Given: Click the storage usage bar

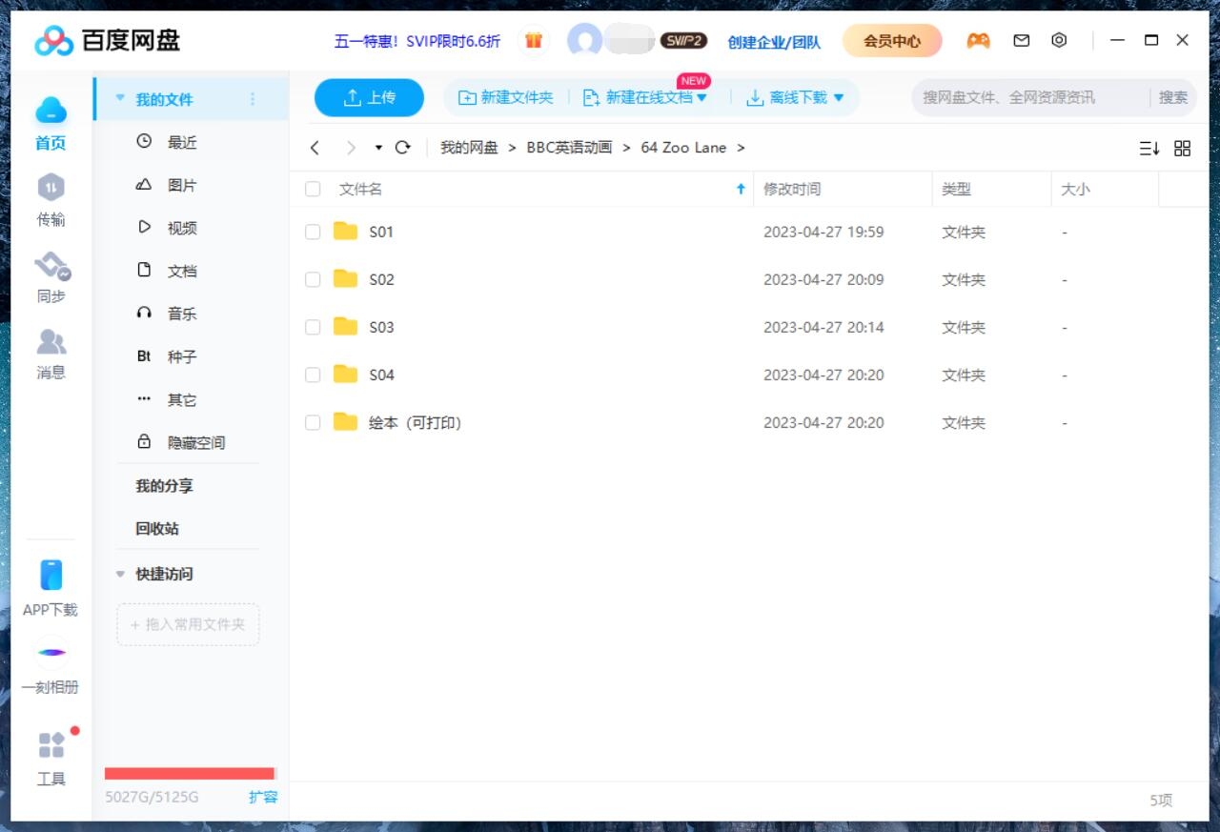Looking at the screenshot, I should coord(188,772).
